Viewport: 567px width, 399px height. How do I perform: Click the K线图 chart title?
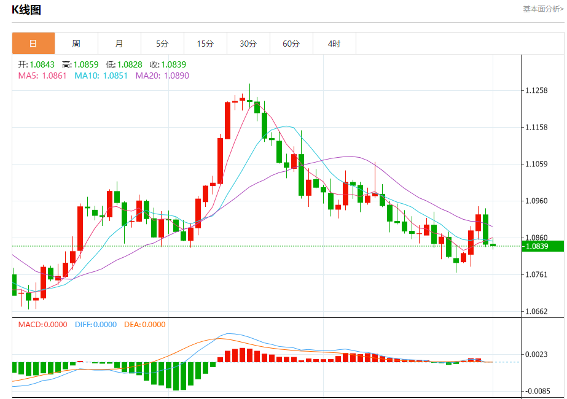[x=26, y=10]
